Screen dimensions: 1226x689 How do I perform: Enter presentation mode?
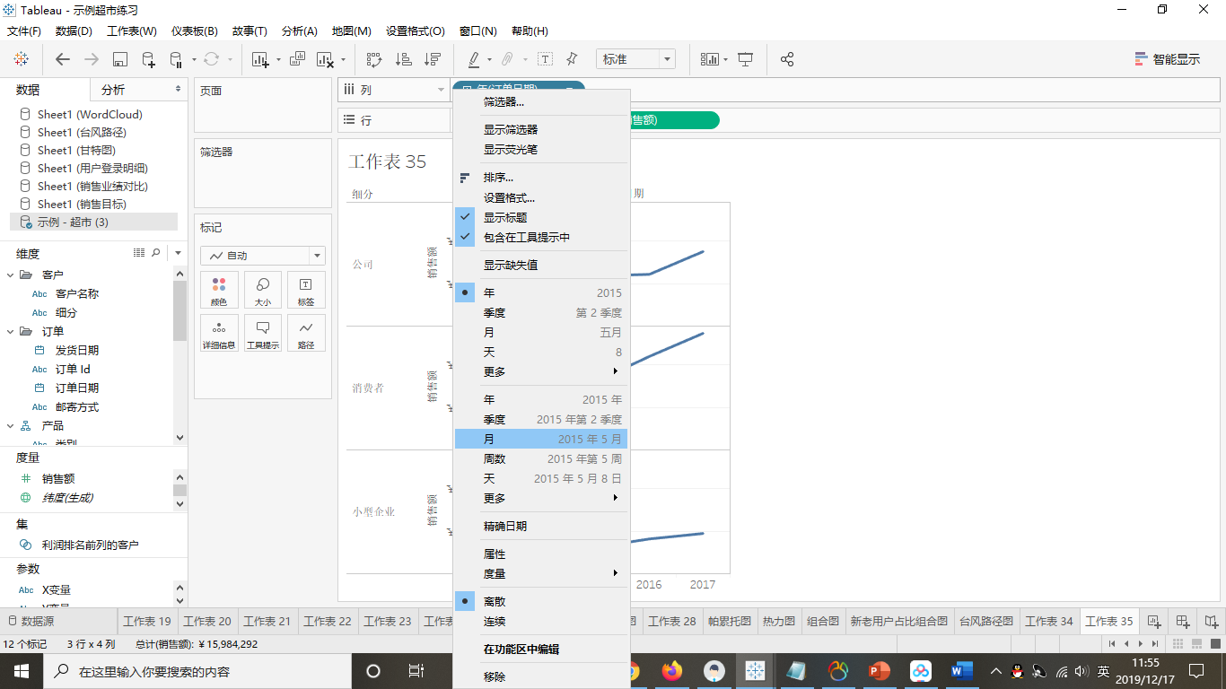coord(745,59)
